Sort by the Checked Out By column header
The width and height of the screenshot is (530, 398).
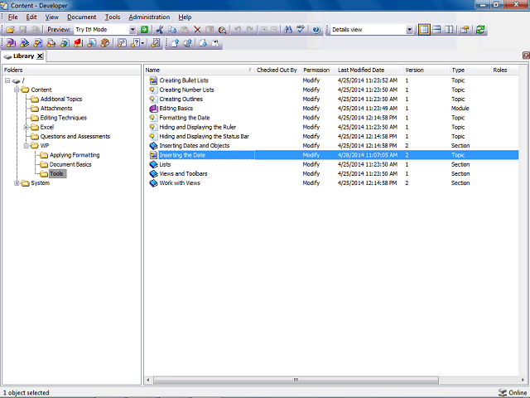tap(278, 70)
